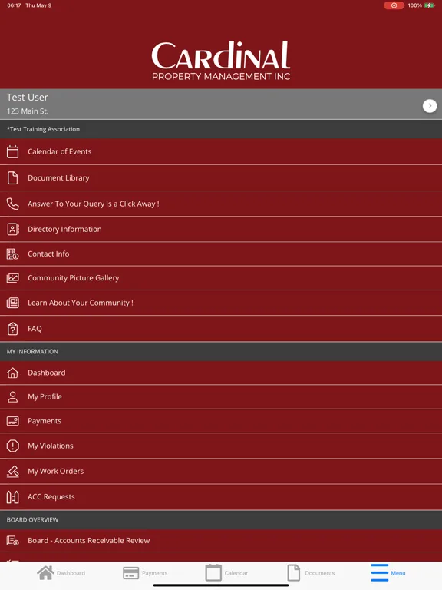Tap the Test User name

[28, 98]
